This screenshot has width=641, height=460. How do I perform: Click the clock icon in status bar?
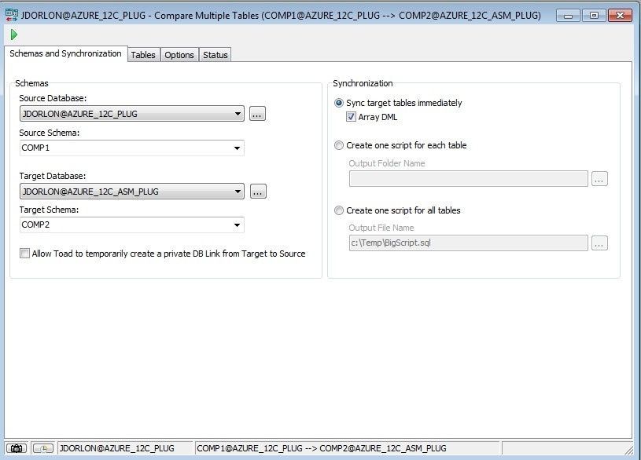43,448
